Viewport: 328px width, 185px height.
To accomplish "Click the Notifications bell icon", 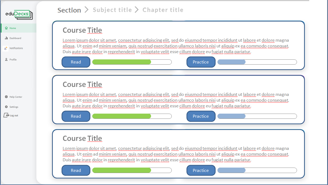I will point(6,48).
